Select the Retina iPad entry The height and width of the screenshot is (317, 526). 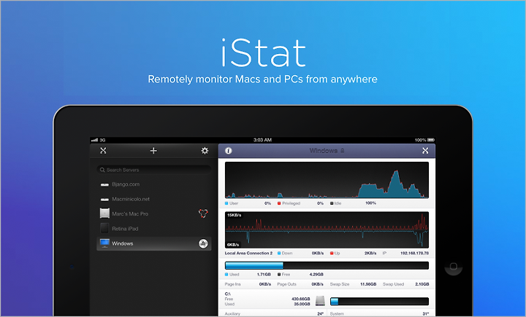tap(154, 229)
